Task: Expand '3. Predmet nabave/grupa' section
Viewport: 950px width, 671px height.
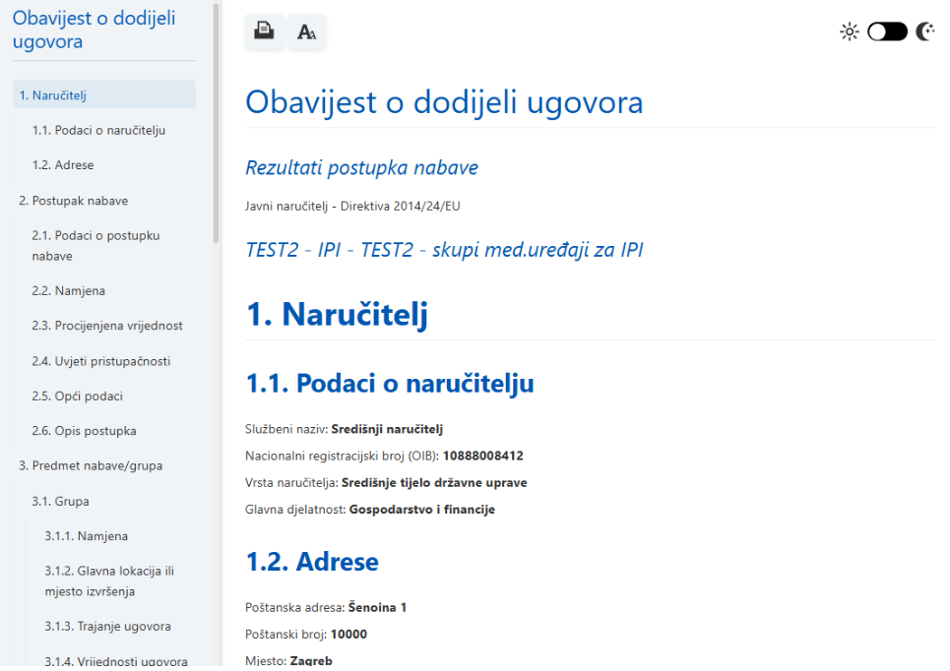Action: (x=91, y=465)
